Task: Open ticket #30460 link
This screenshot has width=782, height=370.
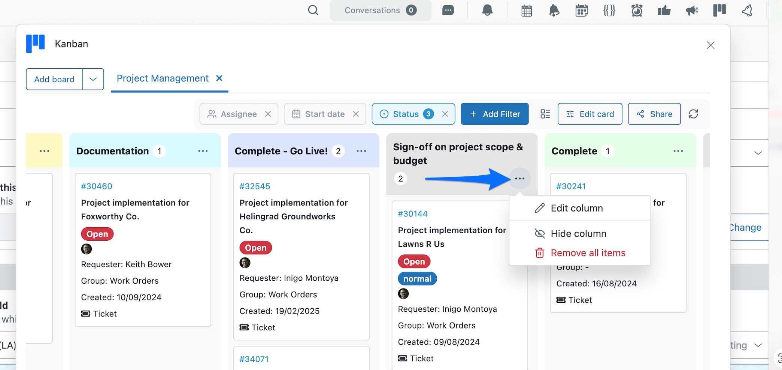Action: pyautogui.click(x=97, y=186)
